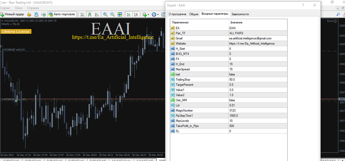This screenshot has width=345, height=161.
Task: Edit the trail value false
Action: coord(258,74)
